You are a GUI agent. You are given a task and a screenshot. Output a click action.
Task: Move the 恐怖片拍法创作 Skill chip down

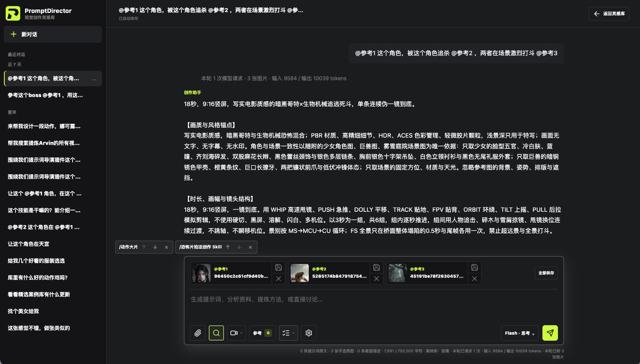pyautogui.click(x=239, y=247)
